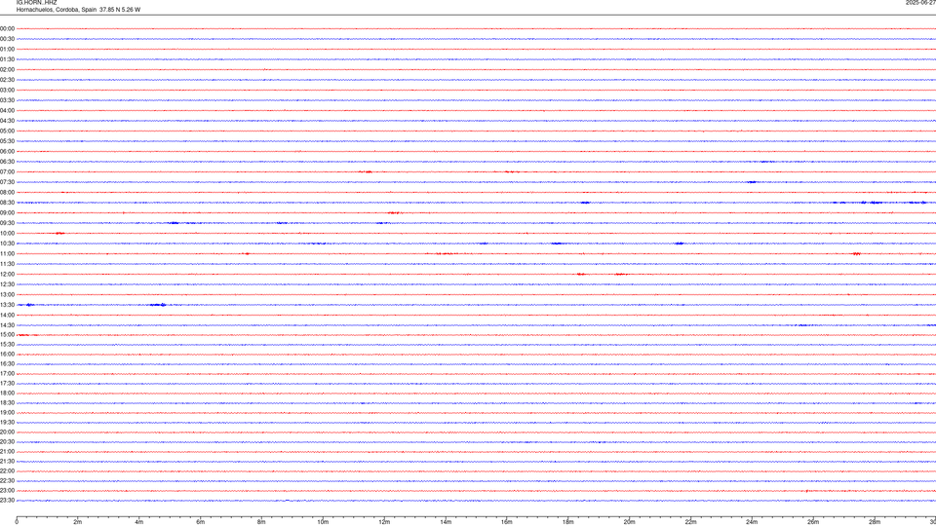Click the 2m tick label on time axis
The height and width of the screenshot is (526, 936).
[78, 522]
